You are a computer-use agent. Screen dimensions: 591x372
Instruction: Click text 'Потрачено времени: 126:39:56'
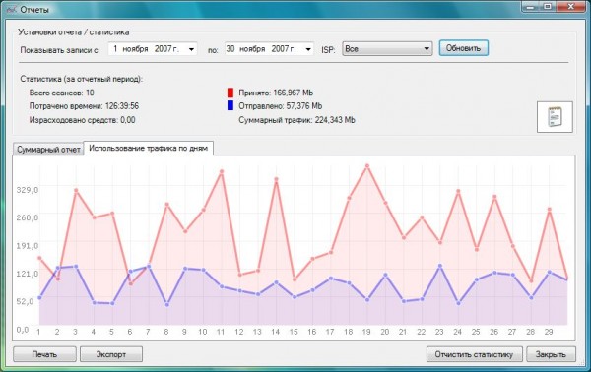(x=84, y=106)
